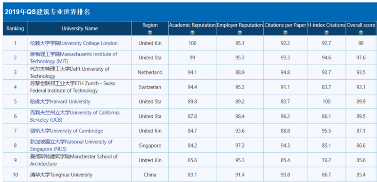Click the help icon under Citations per Paper
The width and height of the screenshot is (377, 182).
pyautogui.click(x=285, y=33)
